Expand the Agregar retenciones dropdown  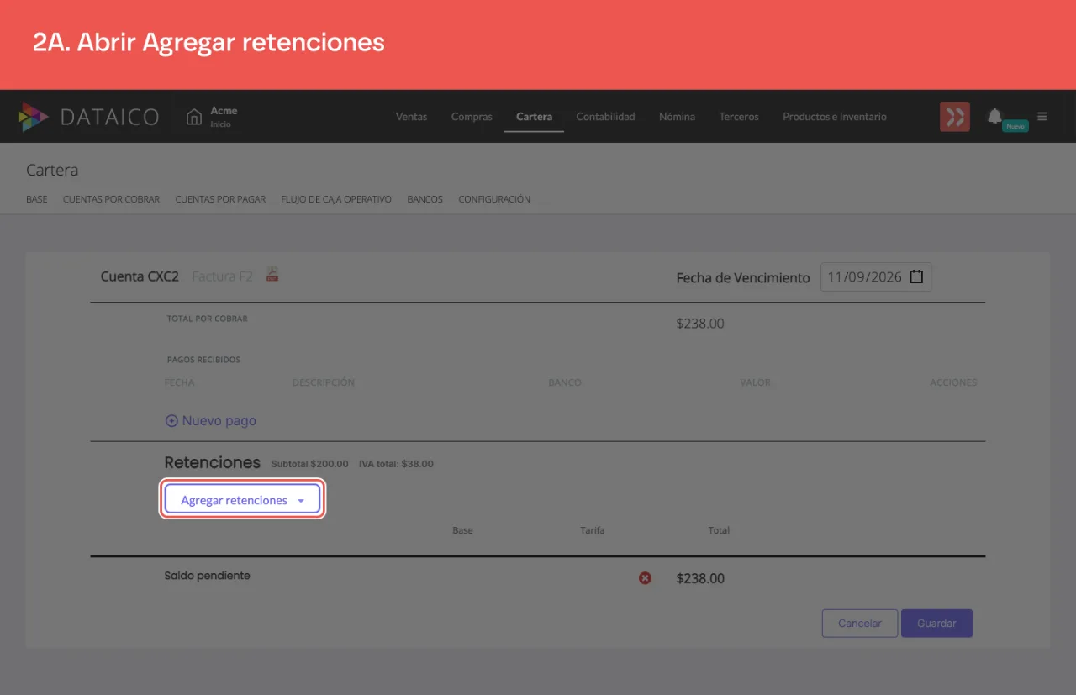click(x=242, y=500)
